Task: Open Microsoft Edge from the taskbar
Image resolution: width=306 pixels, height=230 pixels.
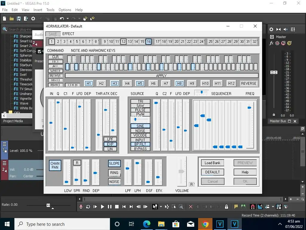Action: 147,224
